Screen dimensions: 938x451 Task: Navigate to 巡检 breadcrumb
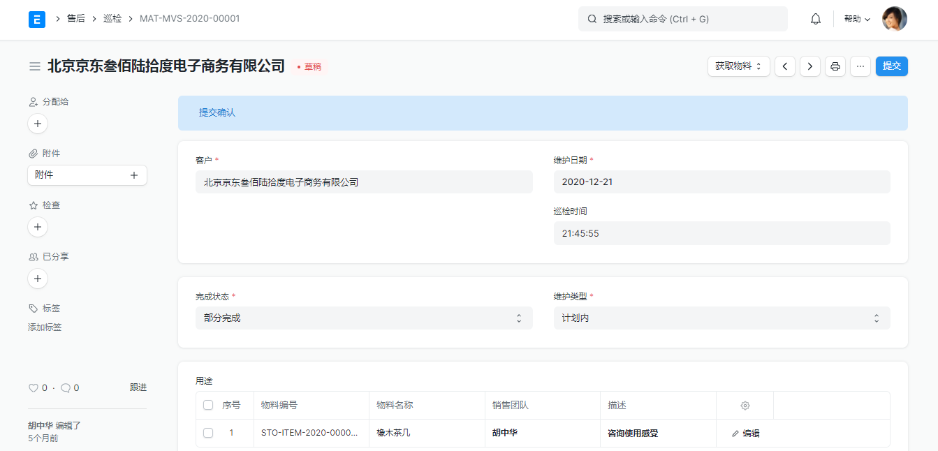pyautogui.click(x=112, y=19)
